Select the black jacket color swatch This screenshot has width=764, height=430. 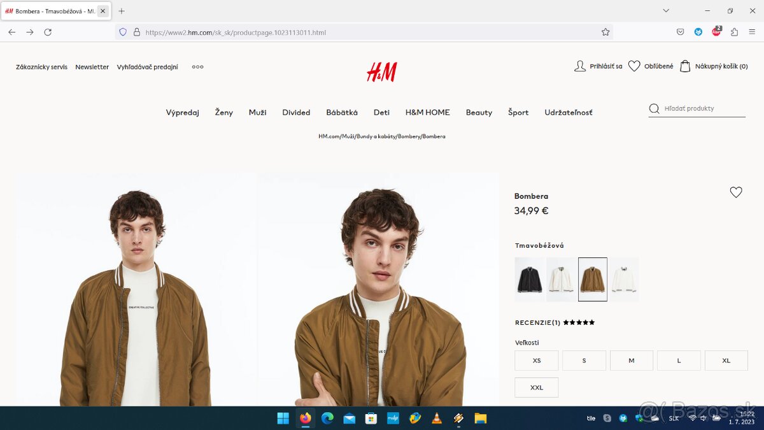(x=529, y=279)
